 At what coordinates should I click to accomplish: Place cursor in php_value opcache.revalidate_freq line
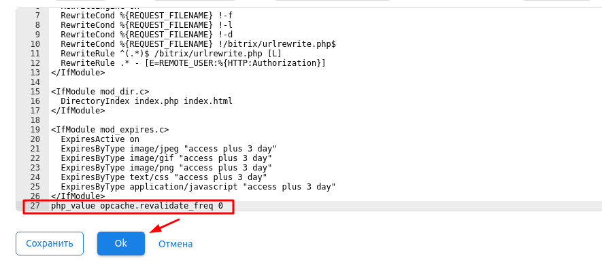pyautogui.click(x=137, y=206)
